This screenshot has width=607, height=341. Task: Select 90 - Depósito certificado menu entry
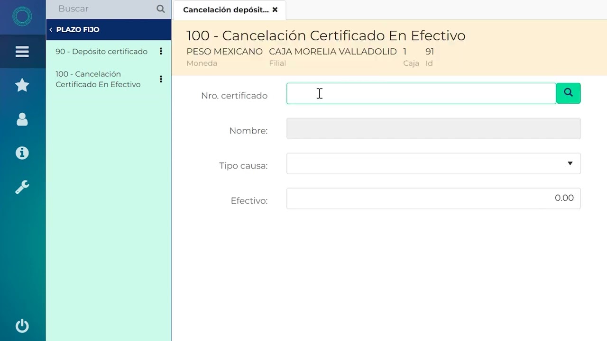point(101,51)
